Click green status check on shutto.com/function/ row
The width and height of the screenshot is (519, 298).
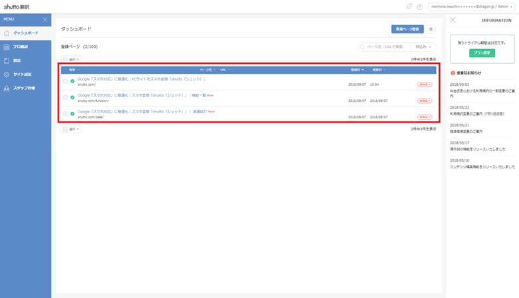click(x=72, y=97)
